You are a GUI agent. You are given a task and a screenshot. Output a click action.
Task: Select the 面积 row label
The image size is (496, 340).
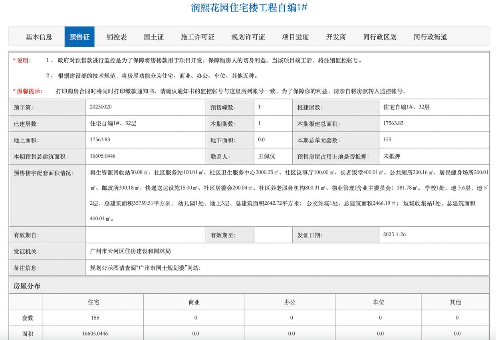pyautogui.click(x=28, y=334)
